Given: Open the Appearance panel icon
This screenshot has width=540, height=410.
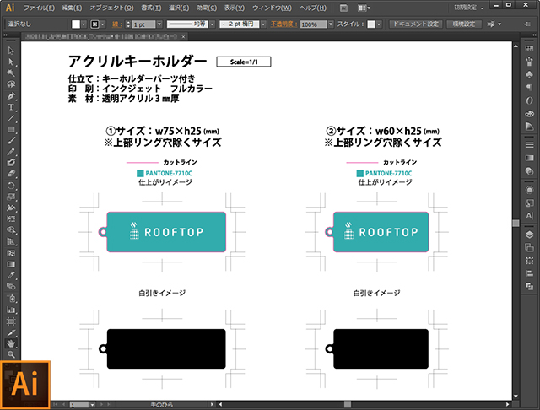Looking at the screenshot, I should point(530,190).
